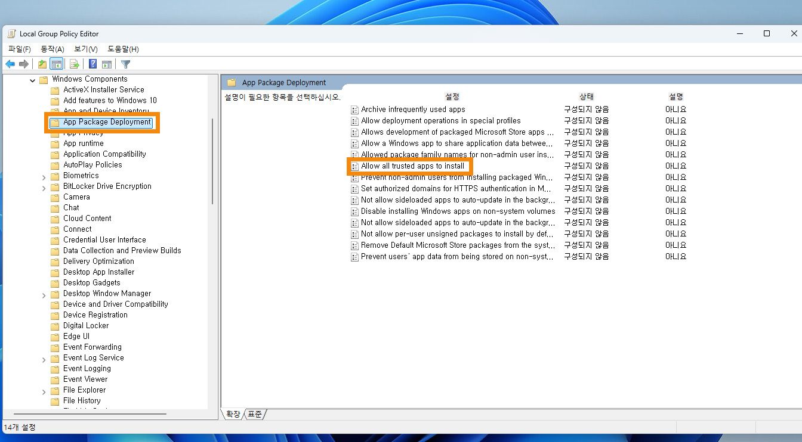Click the folder icon beside Windows Components
This screenshot has width=802, height=442.
(44, 79)
